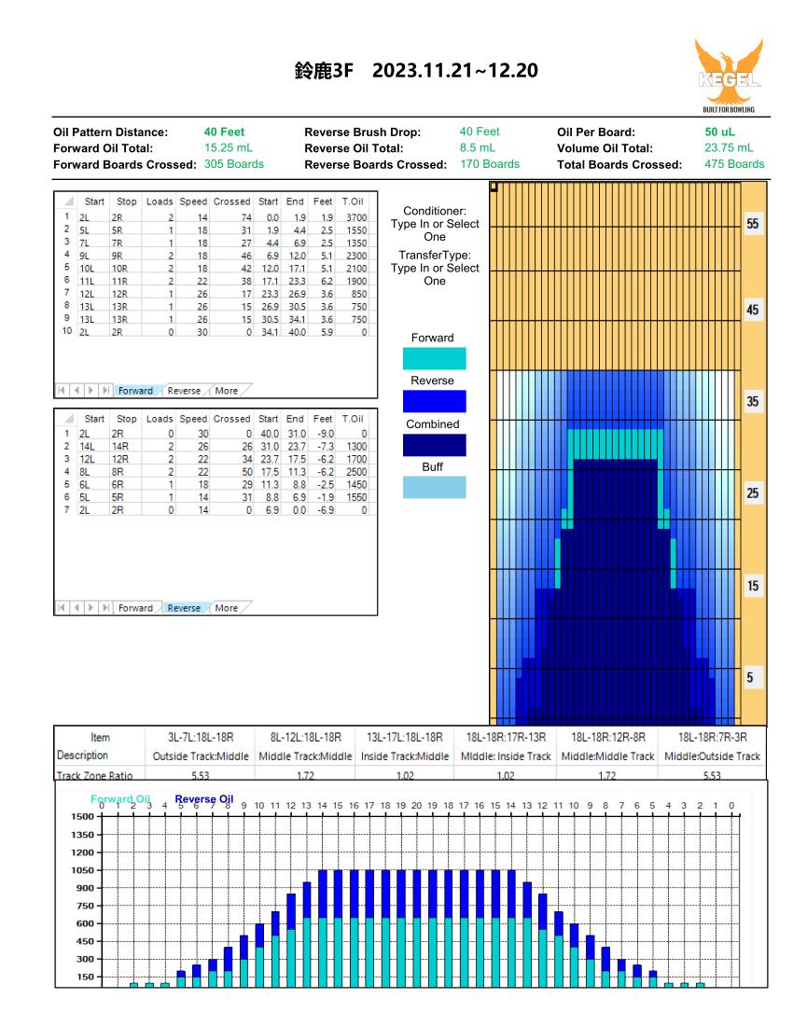Pick the navy Combined color swatch

point(435,445)
